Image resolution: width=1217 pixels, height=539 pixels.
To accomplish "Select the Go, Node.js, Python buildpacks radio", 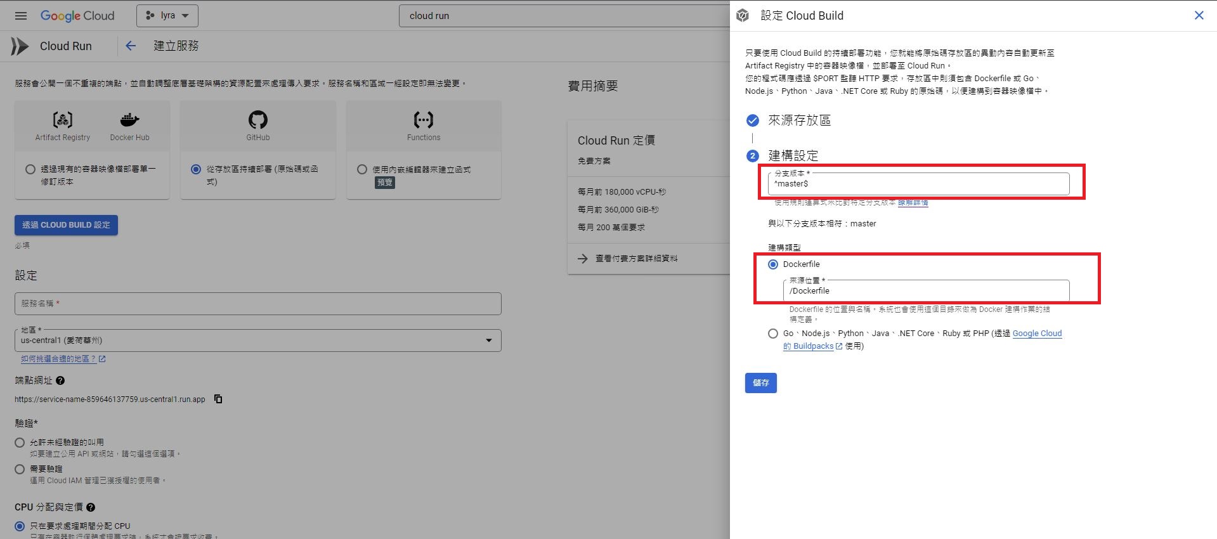I will pyautogui.click(x=773, y=334).
